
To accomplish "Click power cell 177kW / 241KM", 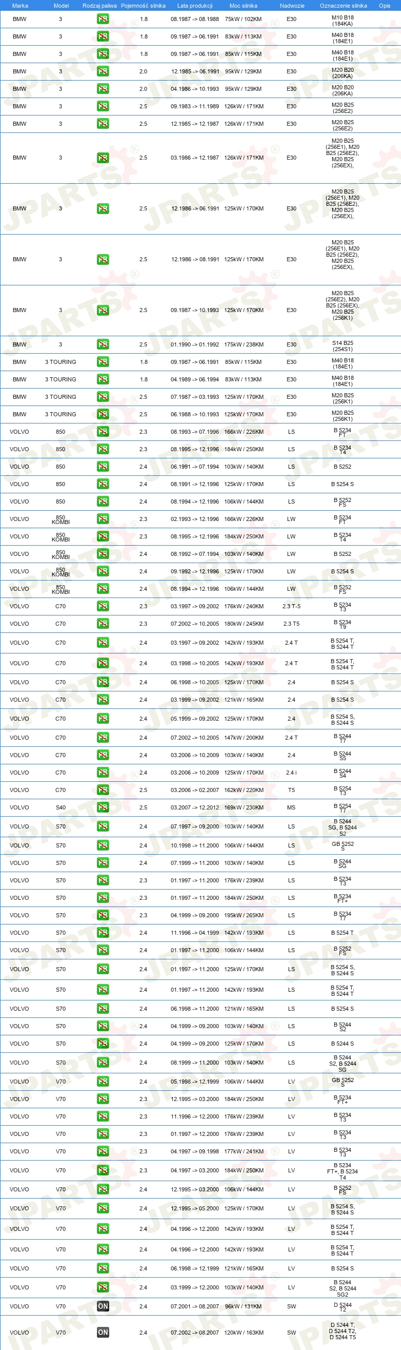I will (244, 1151).
